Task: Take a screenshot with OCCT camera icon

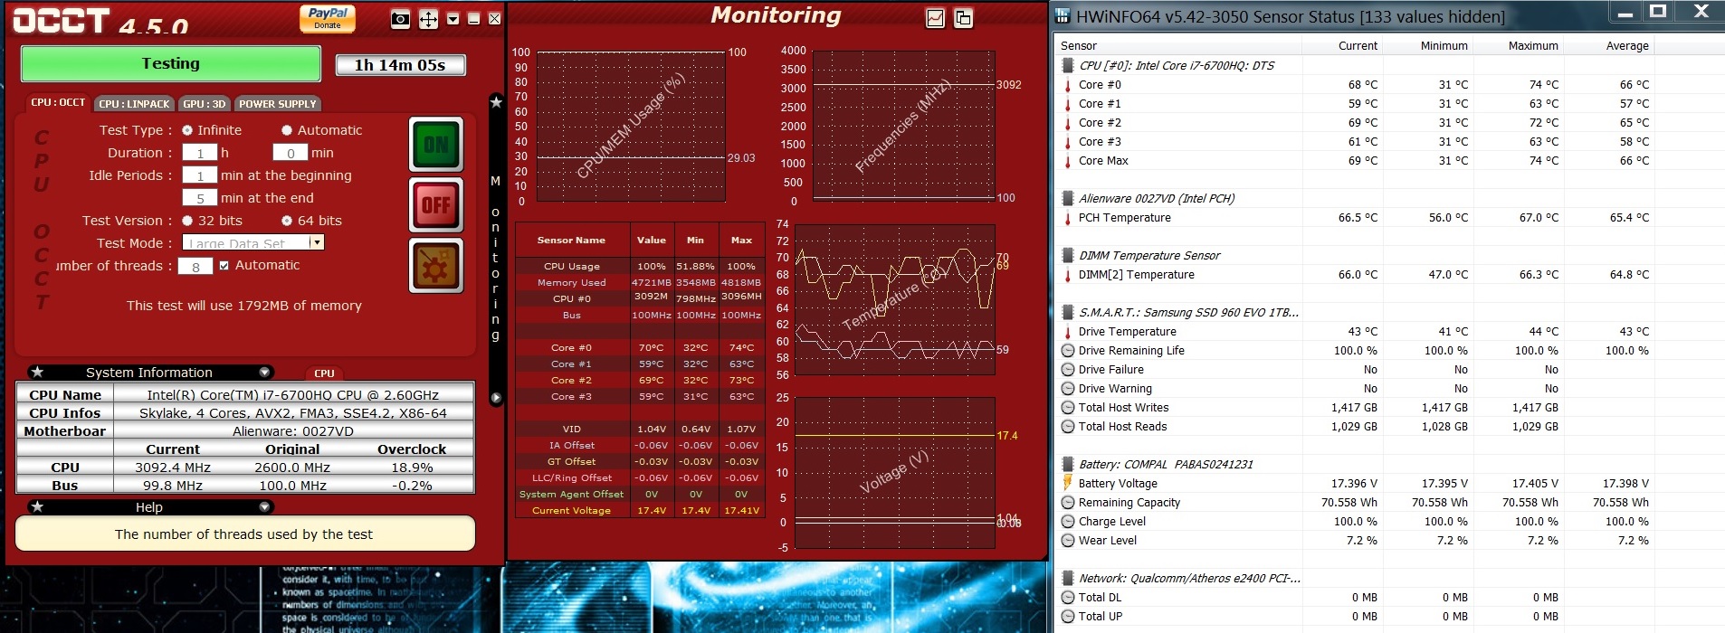Action: click(401, 18)
